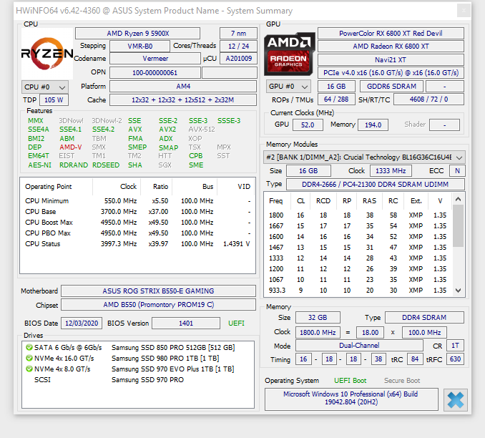Click the RCD column header

(323, 201)
